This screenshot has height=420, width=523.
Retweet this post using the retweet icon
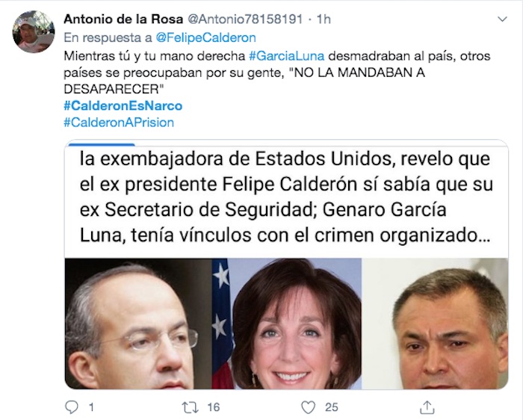[190, 407]
